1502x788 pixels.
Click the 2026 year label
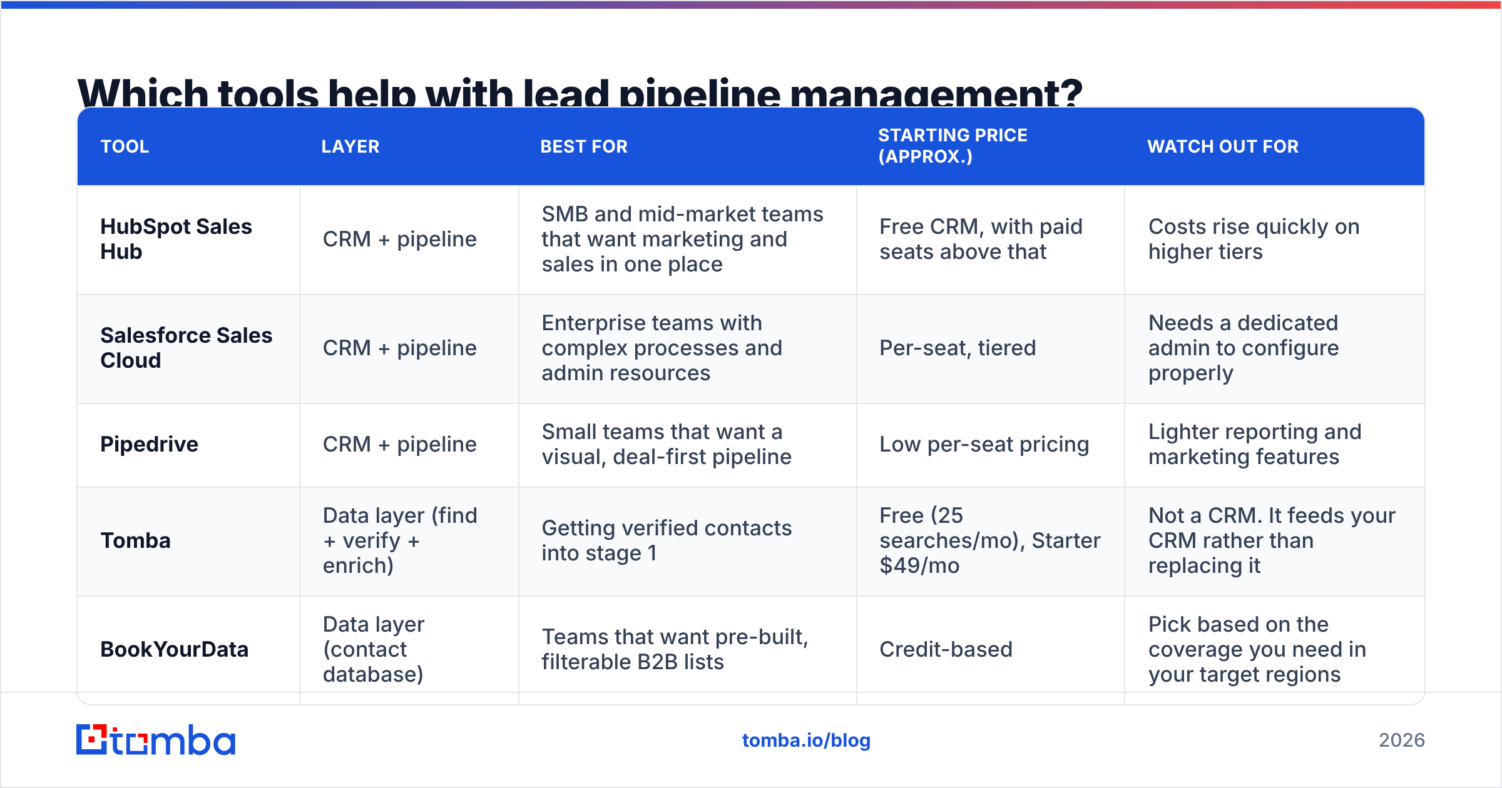1402,740
